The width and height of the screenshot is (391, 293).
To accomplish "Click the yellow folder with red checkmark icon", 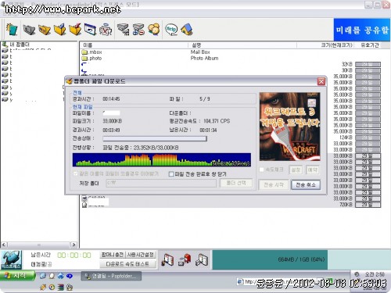I will [75, 30].
